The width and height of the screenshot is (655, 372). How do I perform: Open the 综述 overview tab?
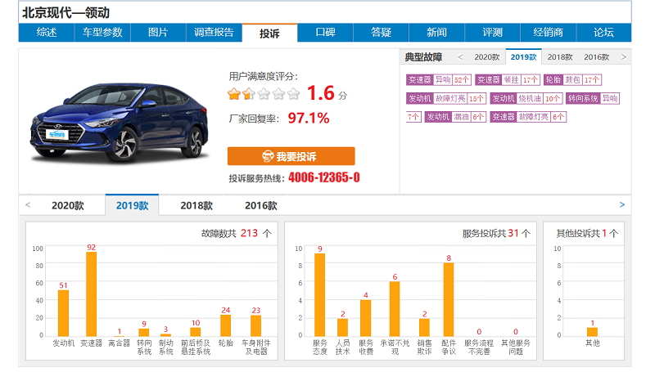pos(47,33)
